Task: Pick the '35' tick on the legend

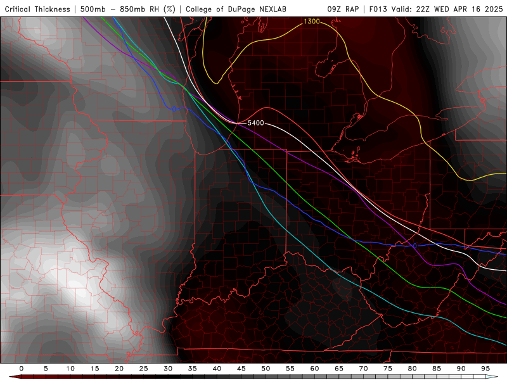Action: (x=193, y=369)
